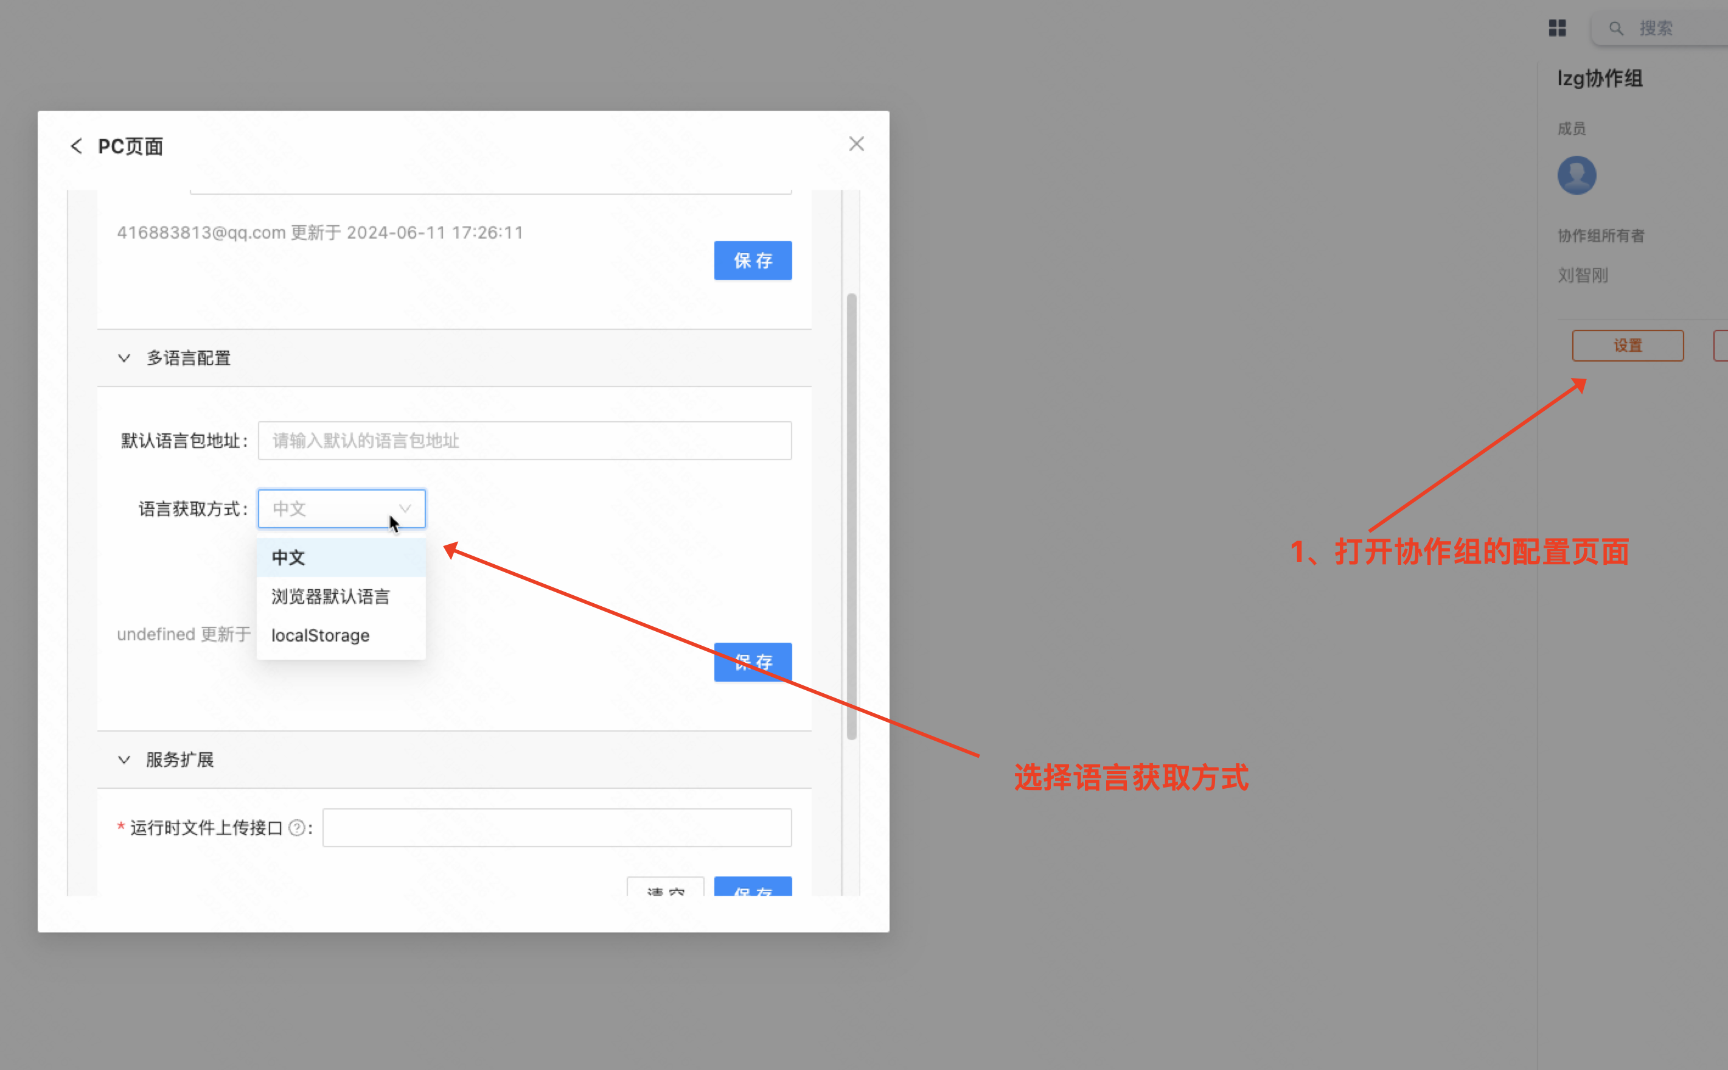
Task: Collapse the 多语言配置 section
Action: [x=124, y=358]
